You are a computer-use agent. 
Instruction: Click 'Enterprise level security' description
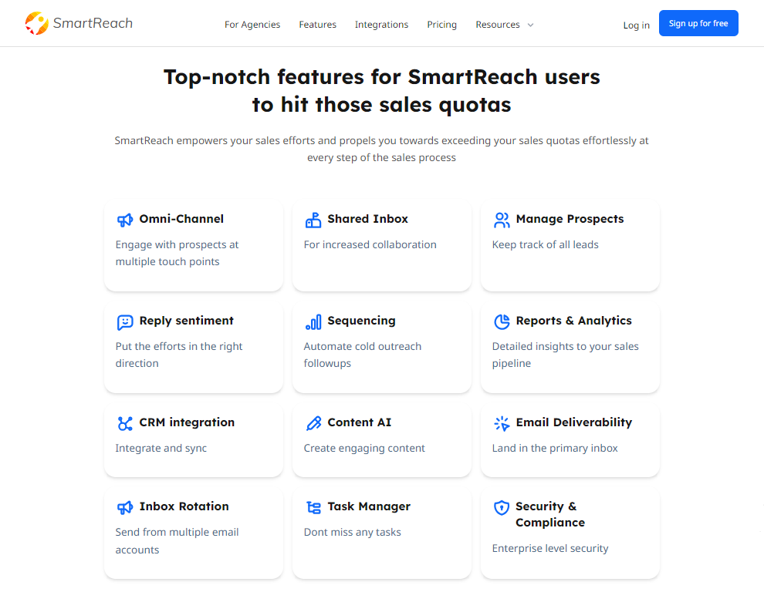click(550, 549)
